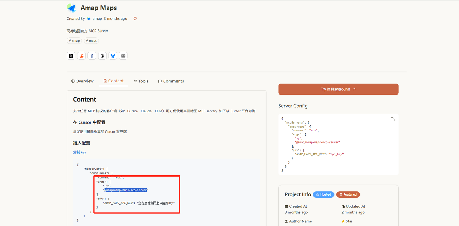The height and width of the screenshot is (226, 459).
Task: Click the Server Config heading
Action: 293,106
